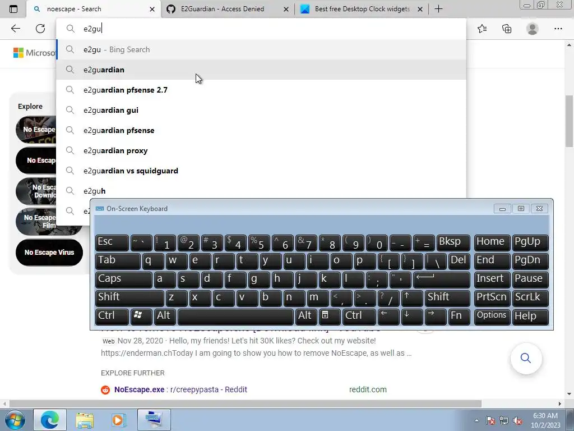Select the e2guardian pfsense suggestion
Screen dimensions: 574x431
click(261, 130)
